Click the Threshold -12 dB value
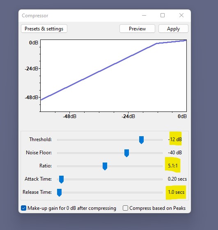Viewport: 218px width, 230px height. tap(175, 139)
